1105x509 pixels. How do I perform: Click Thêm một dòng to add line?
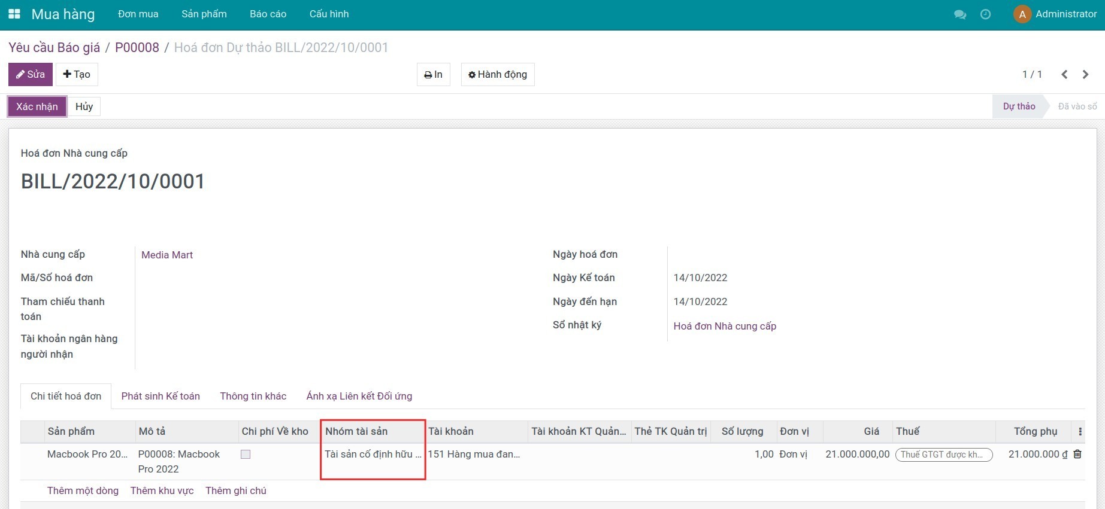[x=83, y=490]
